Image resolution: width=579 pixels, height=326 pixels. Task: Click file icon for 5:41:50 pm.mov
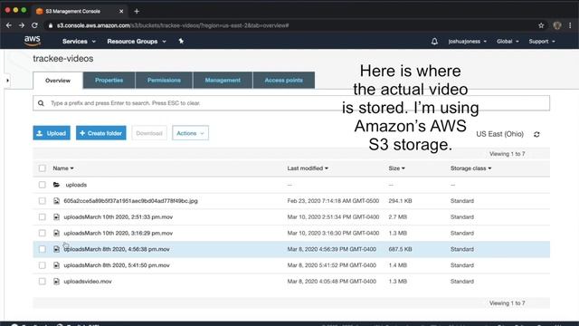click(56, 265)
